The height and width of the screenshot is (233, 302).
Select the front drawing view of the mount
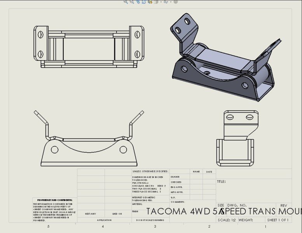tap(89, 138)
